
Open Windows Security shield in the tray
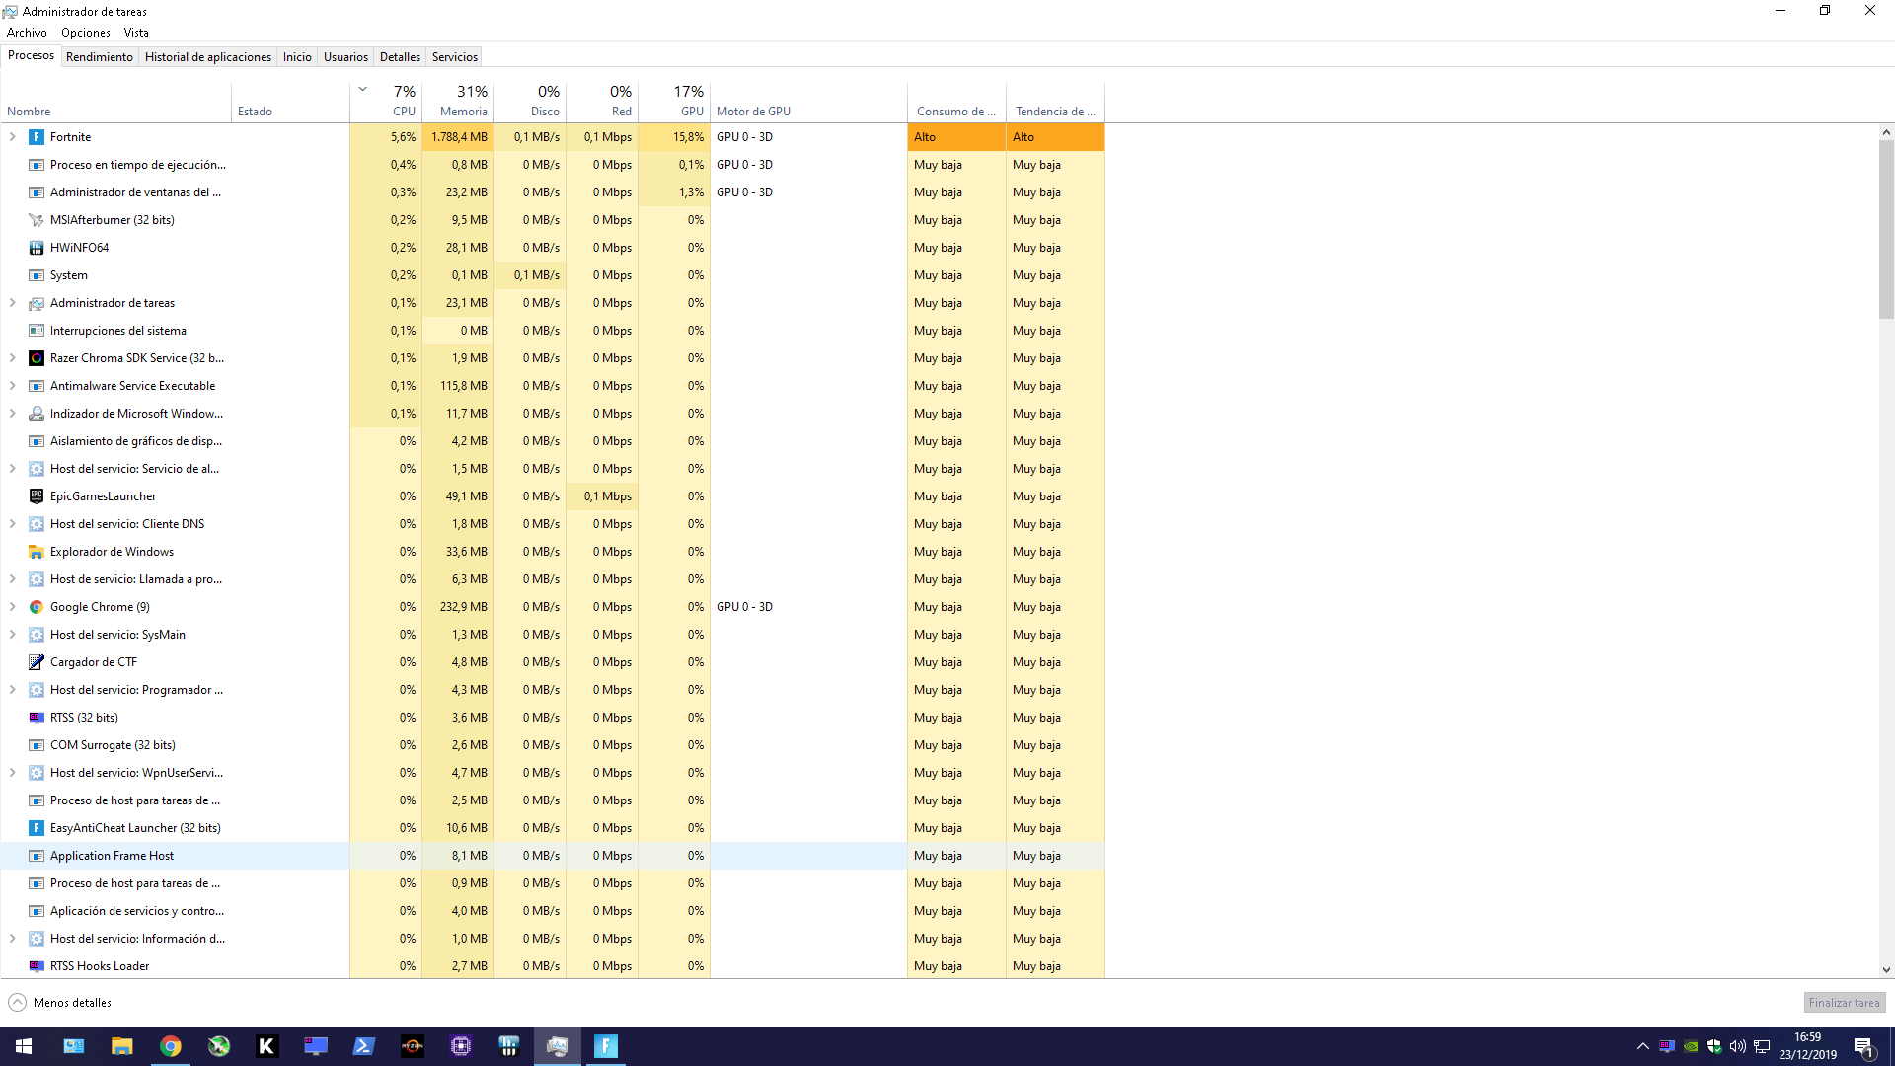pos(1714,1046)
